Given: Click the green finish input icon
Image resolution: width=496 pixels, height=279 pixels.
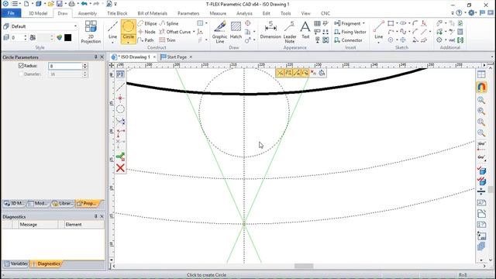Looking at the screenshot, I should point(120,157).
